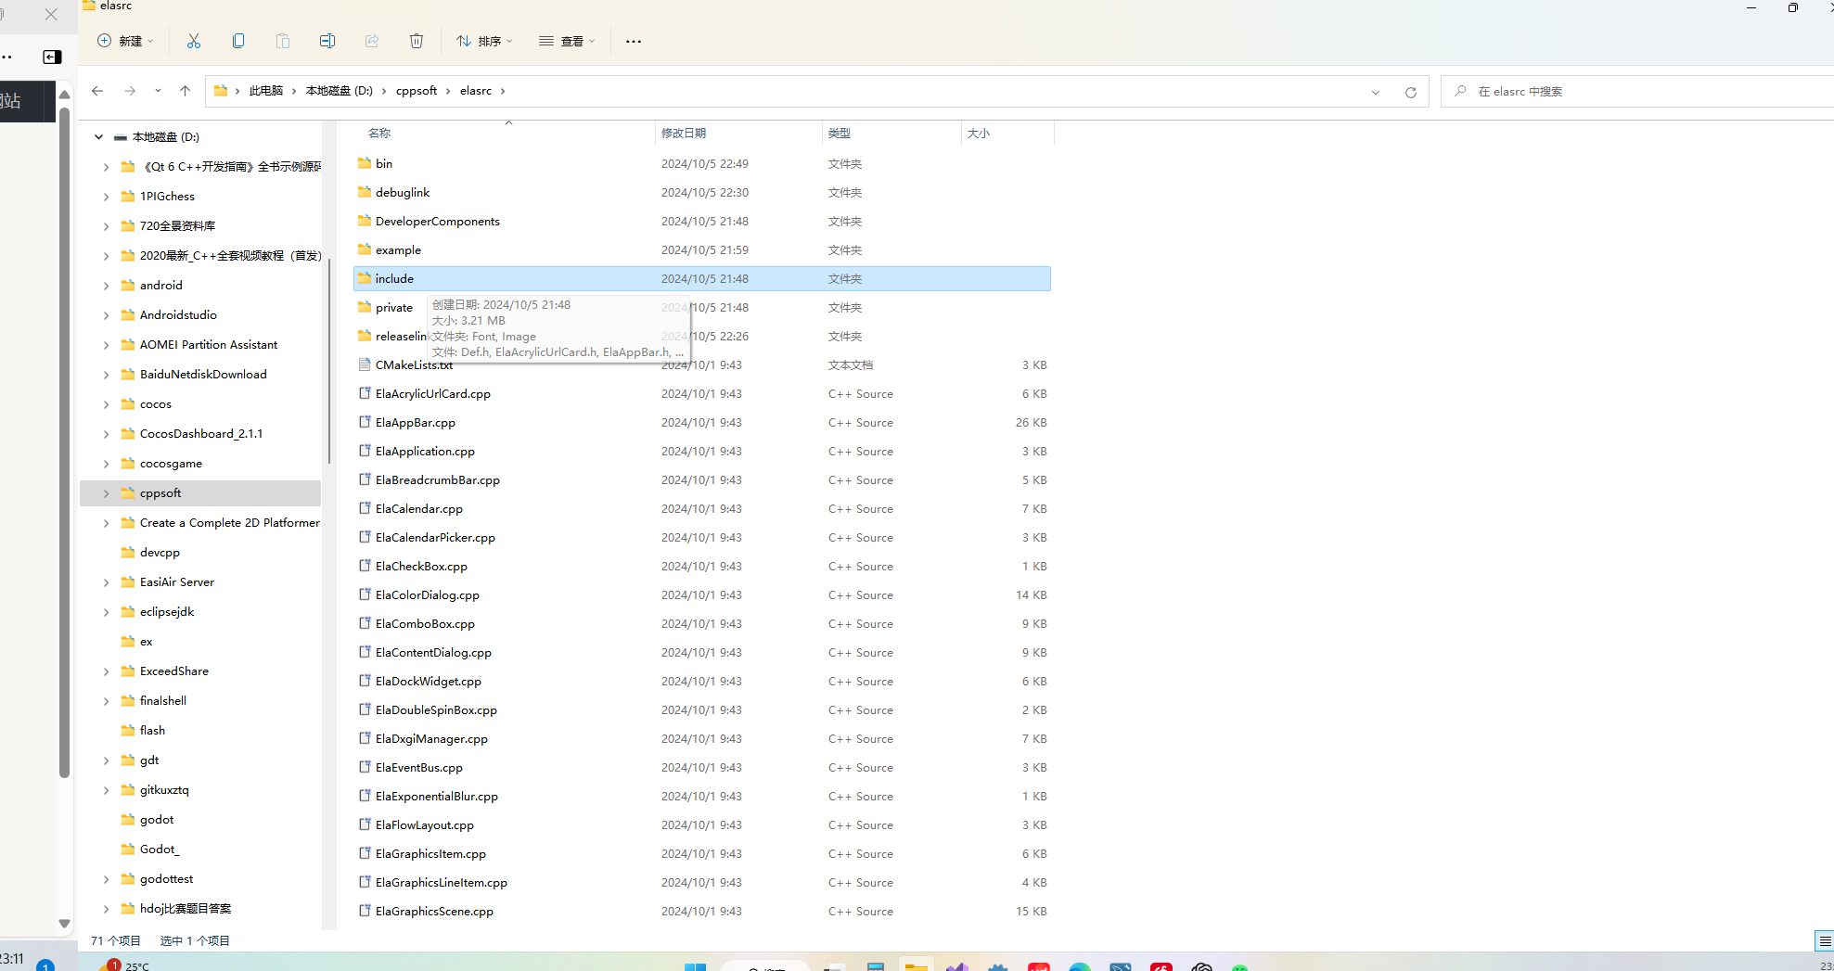Click the Windows Start button on taskbar
The image size is (1834, 971).
695,966
